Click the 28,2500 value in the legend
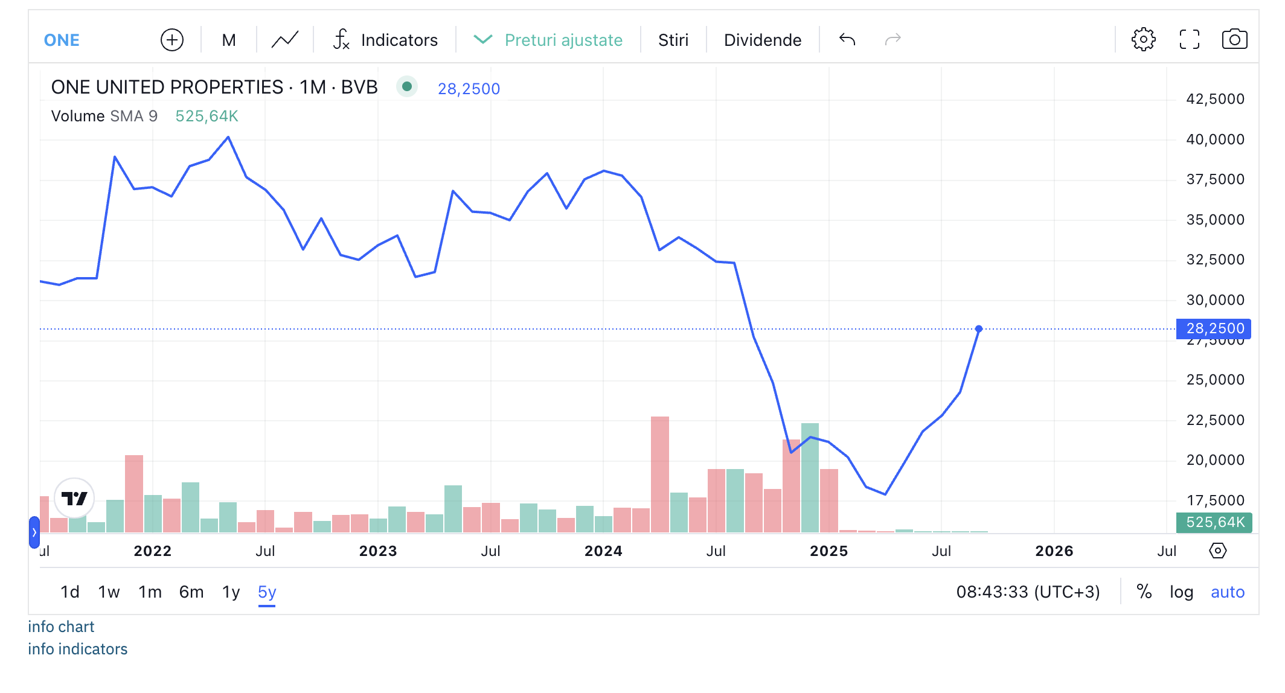The width and height of the screenshot is (1285, 693). coord(469,89)
